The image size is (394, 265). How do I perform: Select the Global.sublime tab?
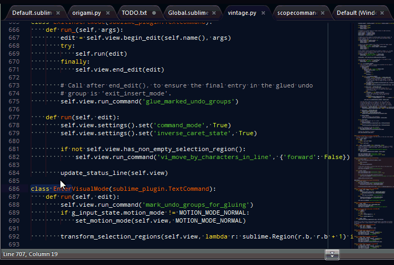point(188,12)
